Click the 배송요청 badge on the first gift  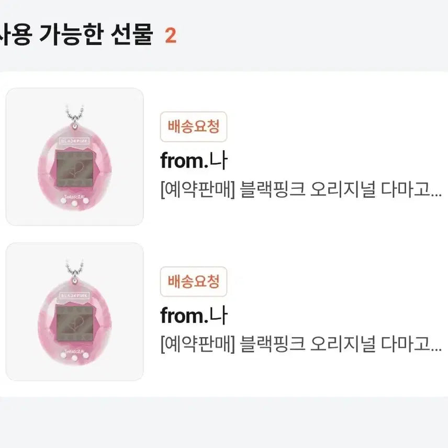[x=193, y=125]
